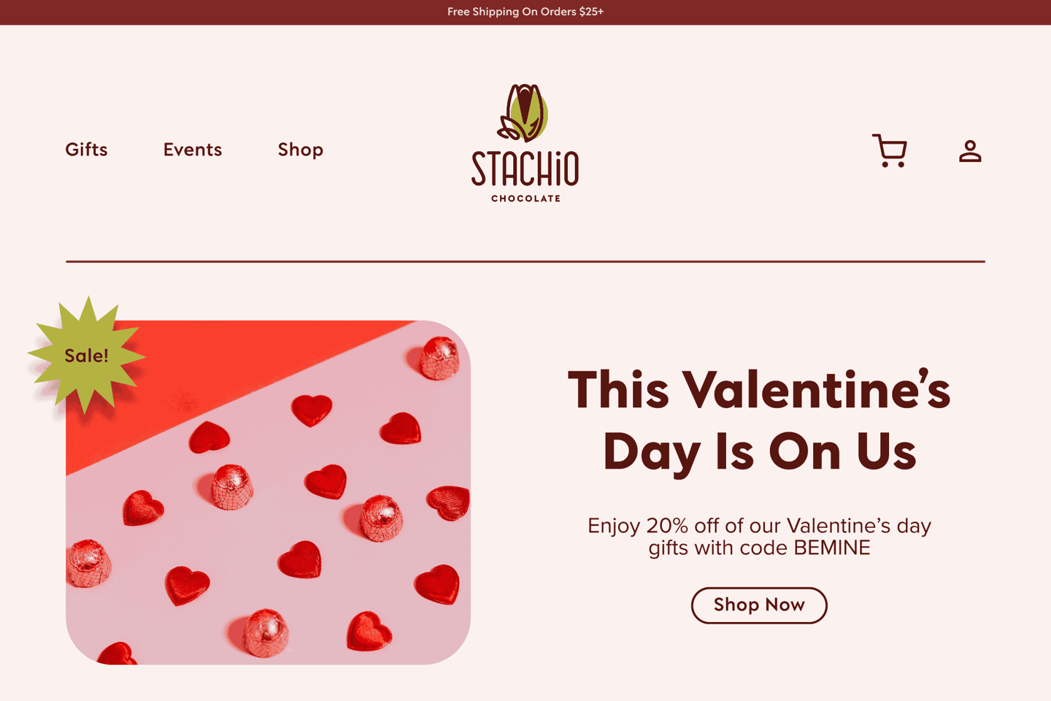Click the horizontal divider line below the header

525,261
